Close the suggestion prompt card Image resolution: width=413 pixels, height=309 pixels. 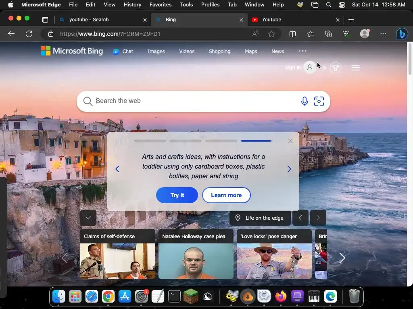pos(290,141)
